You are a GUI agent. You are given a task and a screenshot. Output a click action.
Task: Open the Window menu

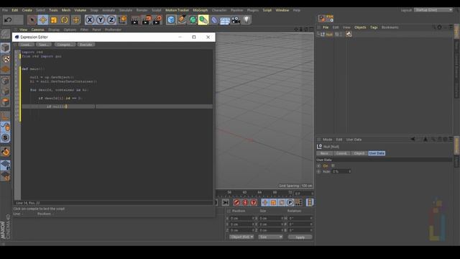point(282,10)
